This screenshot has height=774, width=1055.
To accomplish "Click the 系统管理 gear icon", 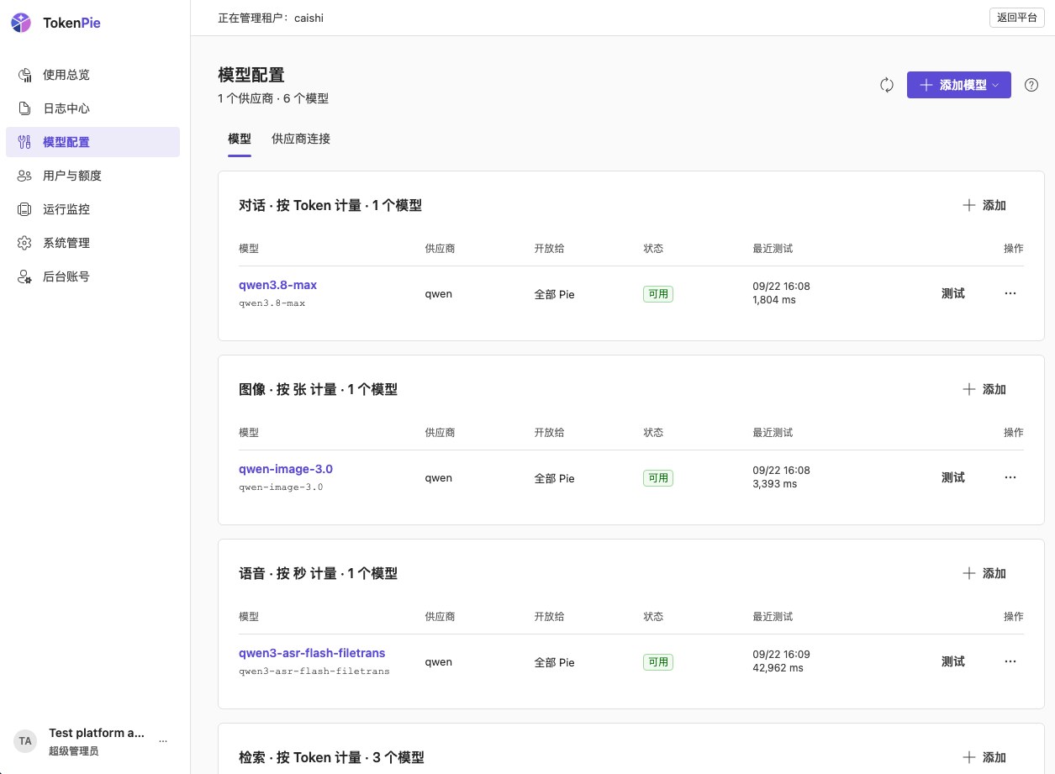I will point(25,243).
